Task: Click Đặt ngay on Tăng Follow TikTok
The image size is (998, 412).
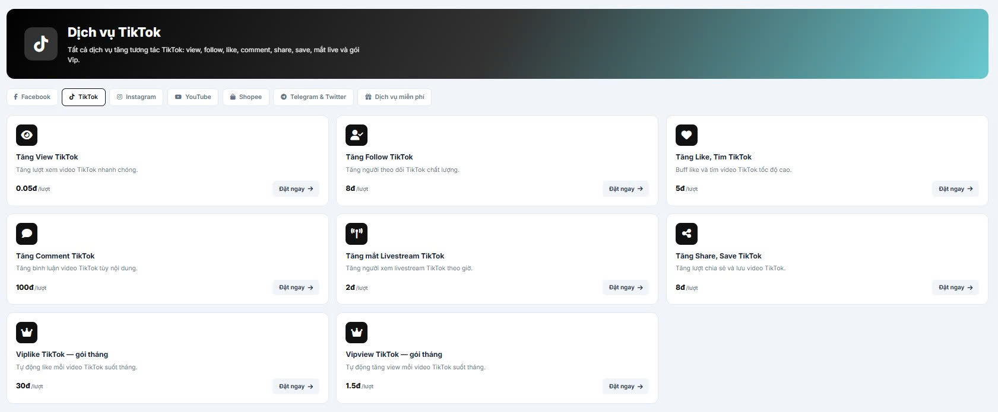Action: click(626, 189)
